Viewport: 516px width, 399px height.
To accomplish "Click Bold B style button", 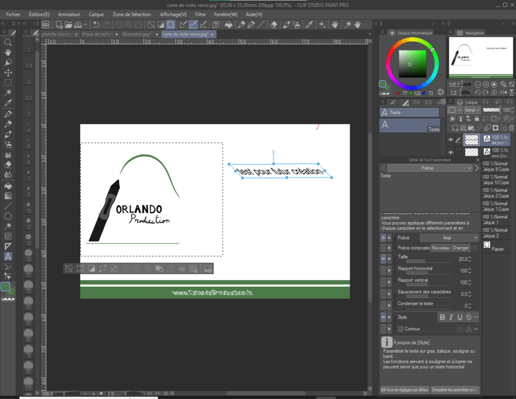I will click(442, 317).
